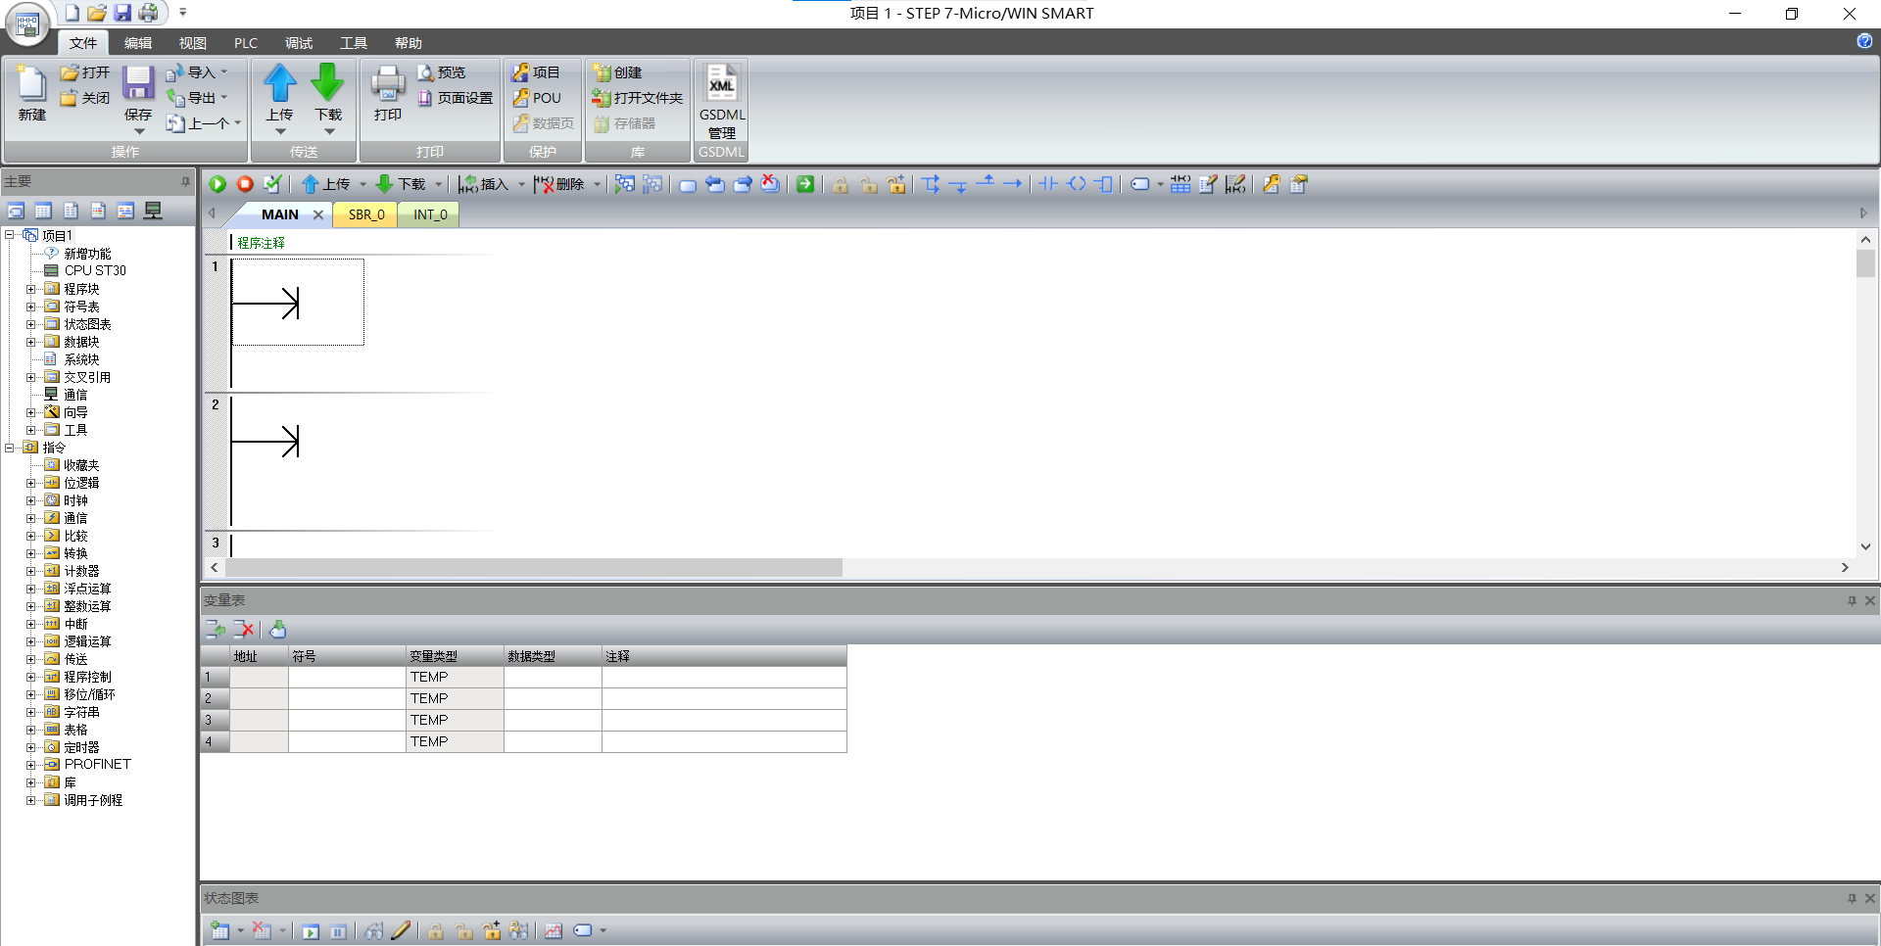Pin the 变量表 panel
Screen dimensions: 1881x946
pos(1851,600)
